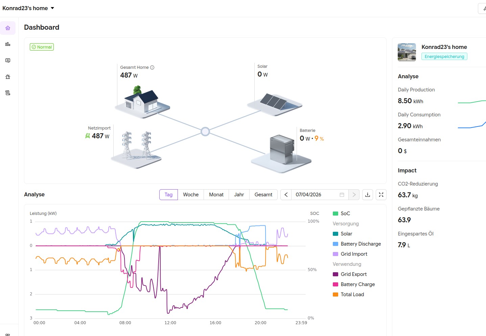Open the alarm siren sidebar icon
This screenshot has height=336, width=486.
pyautogui.click(x=8, y=77)
